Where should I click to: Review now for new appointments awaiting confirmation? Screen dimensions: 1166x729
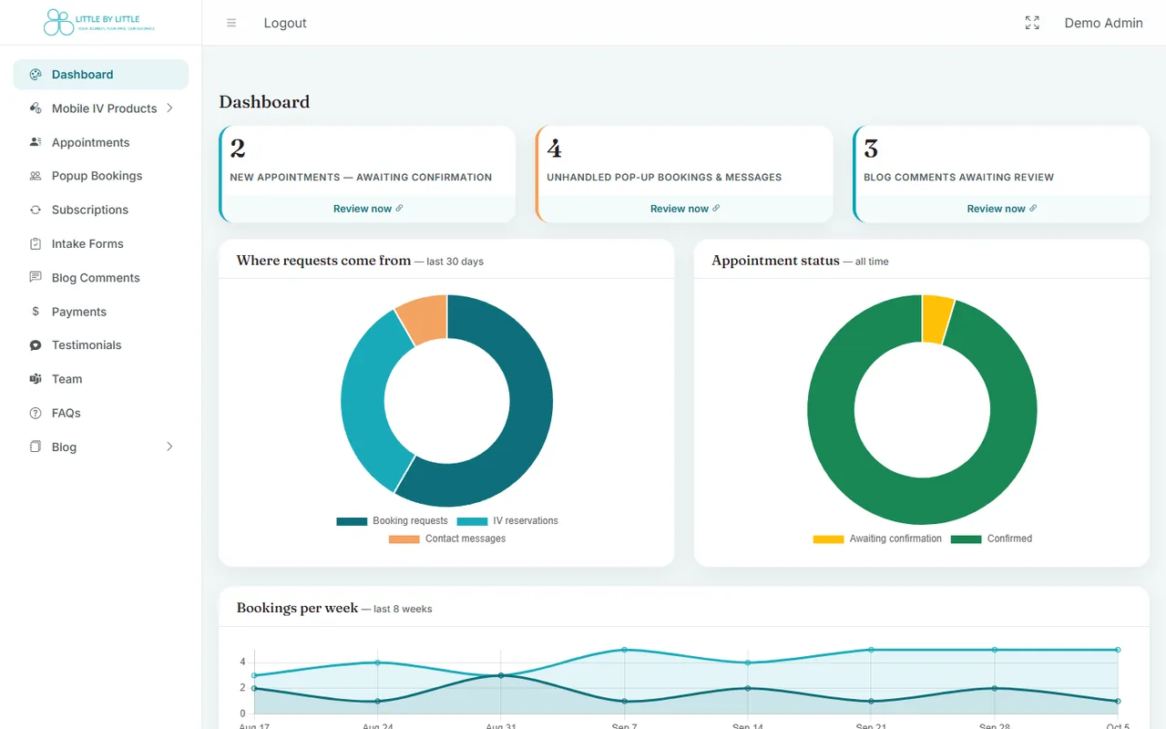pos(368,209)
